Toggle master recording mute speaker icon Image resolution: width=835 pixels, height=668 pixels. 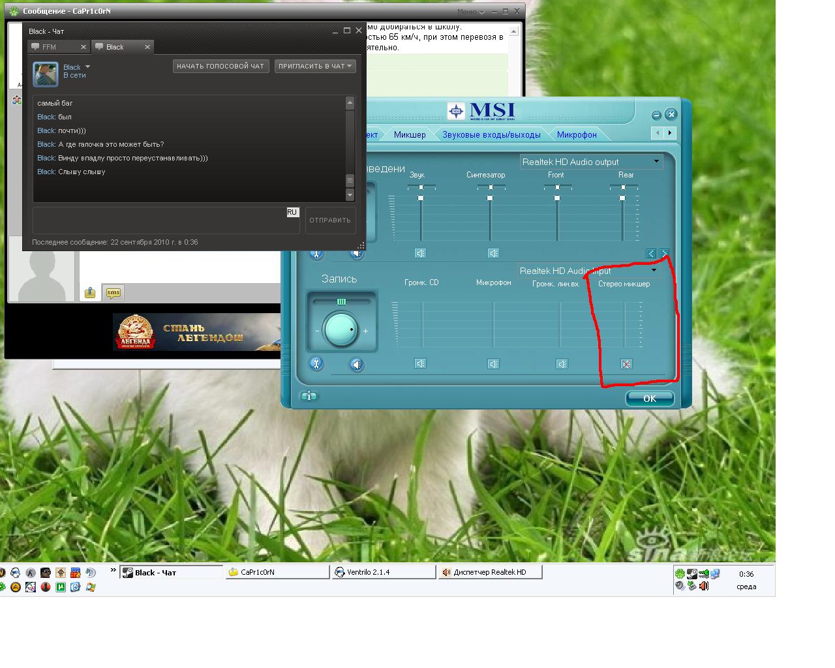[357, 365]
